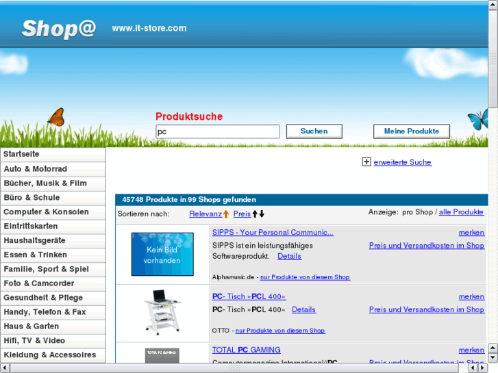498x373 pixels.
Task: Sort Preis ascending with up arrow
Action: 255,214
